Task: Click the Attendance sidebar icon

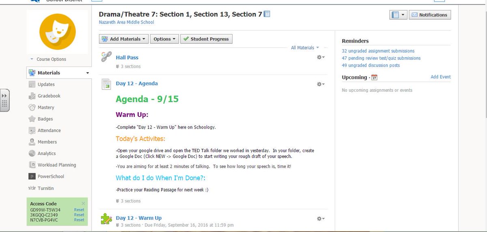Action: [x=32, y=131]
